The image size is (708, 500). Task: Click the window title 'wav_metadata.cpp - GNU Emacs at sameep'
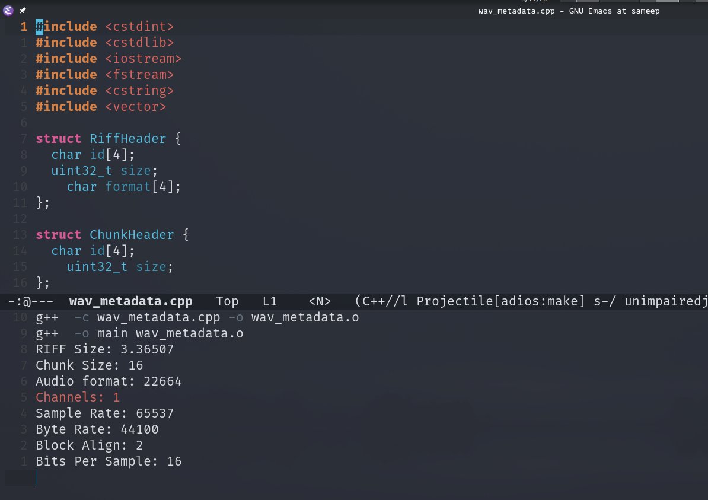(569, 11)
